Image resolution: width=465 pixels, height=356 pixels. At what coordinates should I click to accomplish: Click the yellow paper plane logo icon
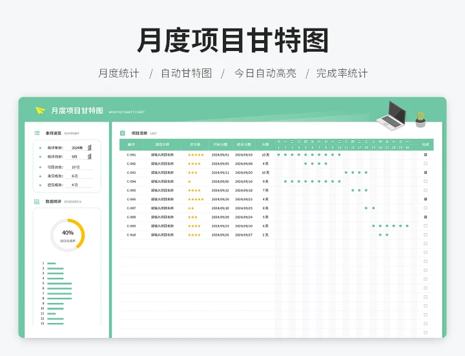click(40, 110)
